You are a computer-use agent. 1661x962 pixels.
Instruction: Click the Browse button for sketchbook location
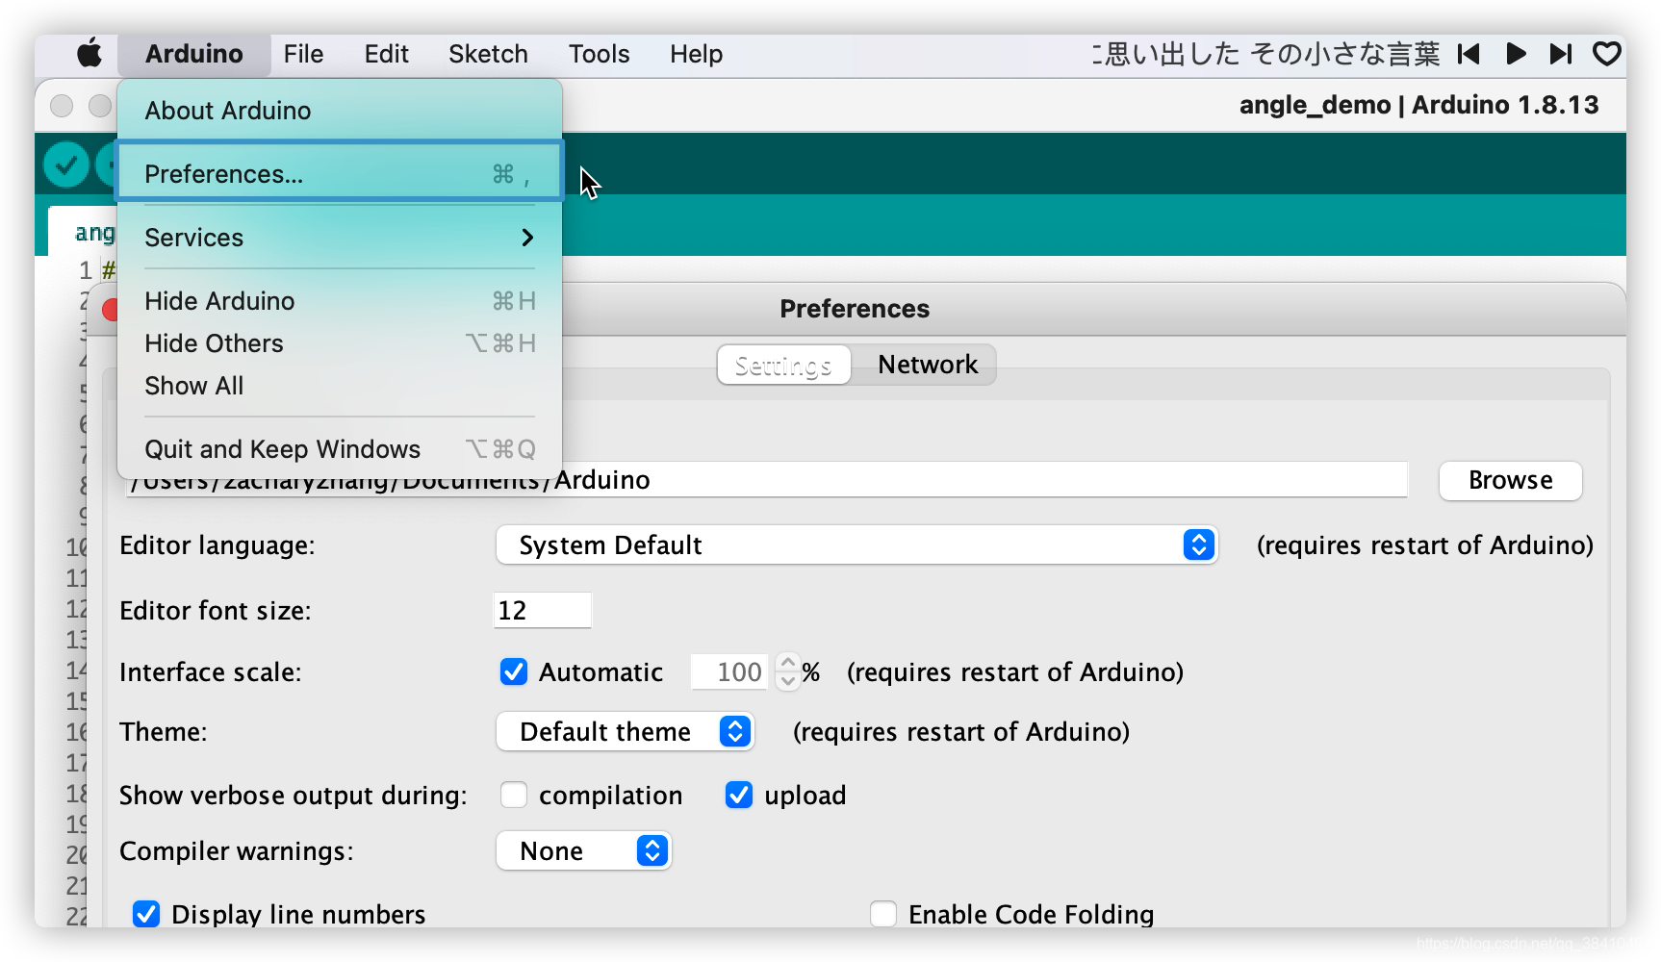click(1510, 480)
